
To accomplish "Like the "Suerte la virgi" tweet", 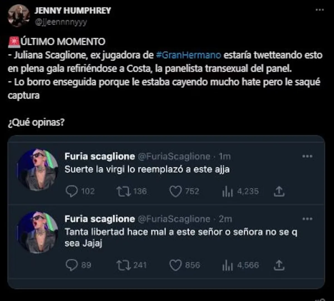I will (x=175, y=191).
